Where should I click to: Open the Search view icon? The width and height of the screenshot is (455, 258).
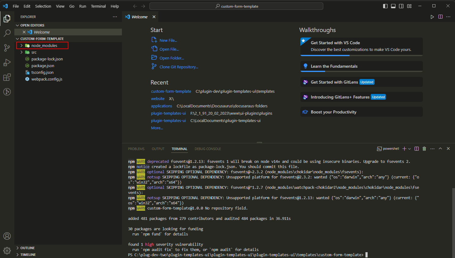point(7,33)
